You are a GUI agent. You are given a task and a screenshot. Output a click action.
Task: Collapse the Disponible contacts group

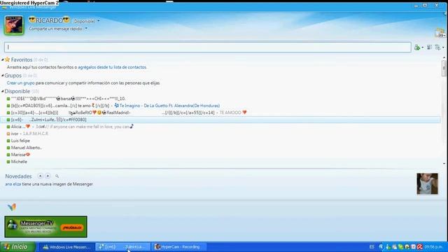point(3,92)
